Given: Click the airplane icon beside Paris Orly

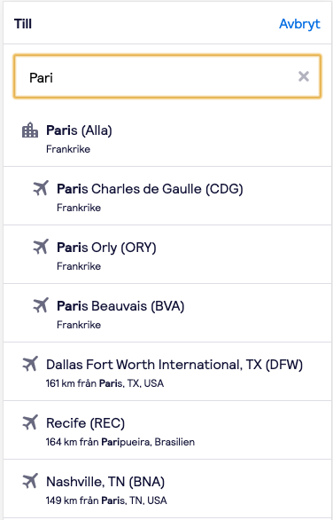Looking at the screenshot, I should click(41, 247).
